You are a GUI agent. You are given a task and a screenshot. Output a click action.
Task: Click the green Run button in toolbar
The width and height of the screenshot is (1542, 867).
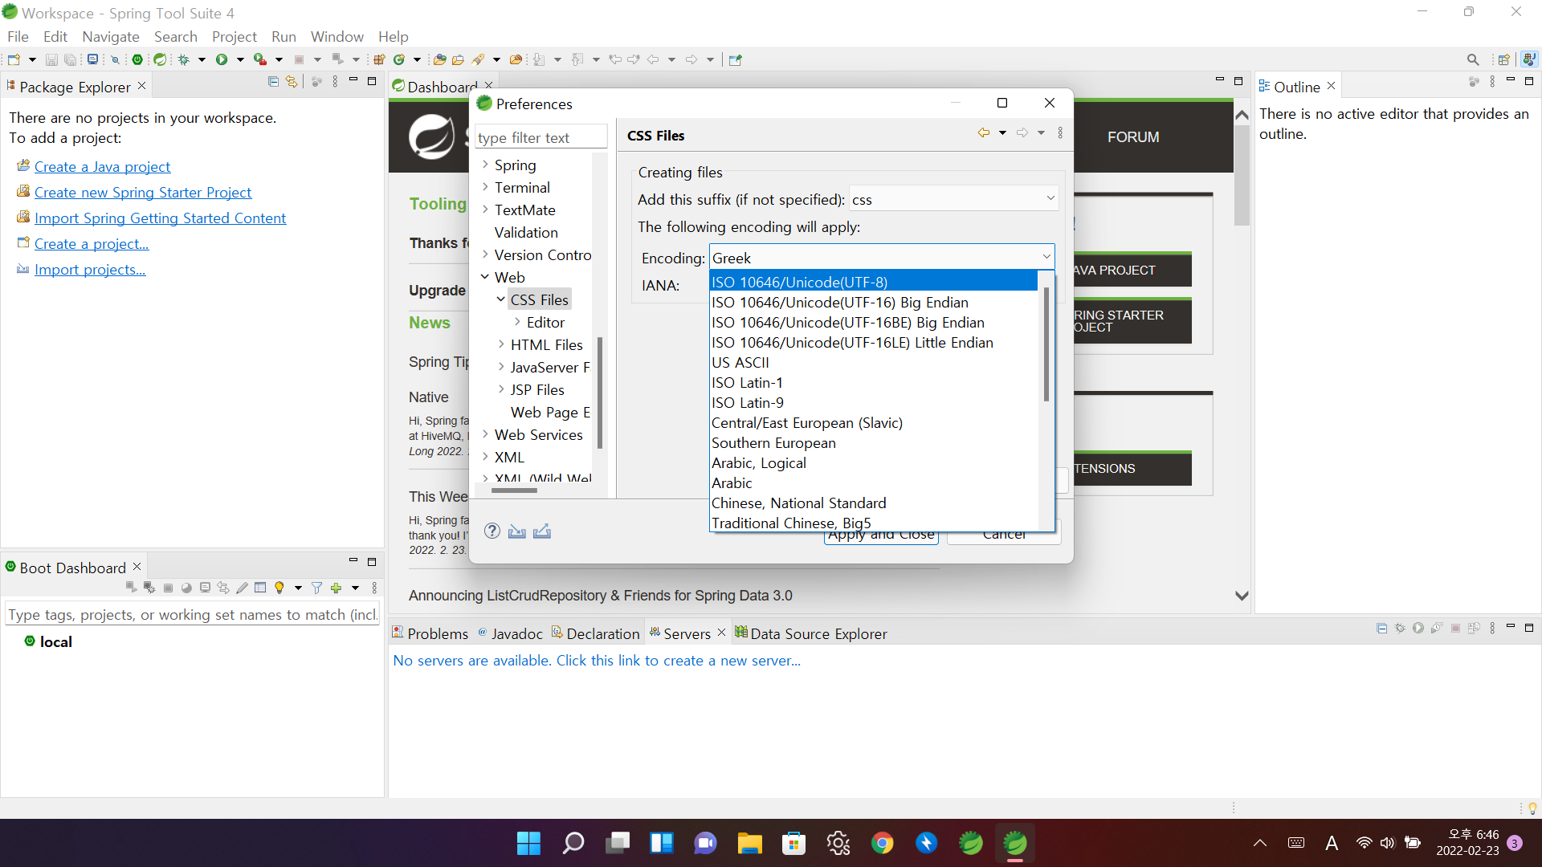222,59
